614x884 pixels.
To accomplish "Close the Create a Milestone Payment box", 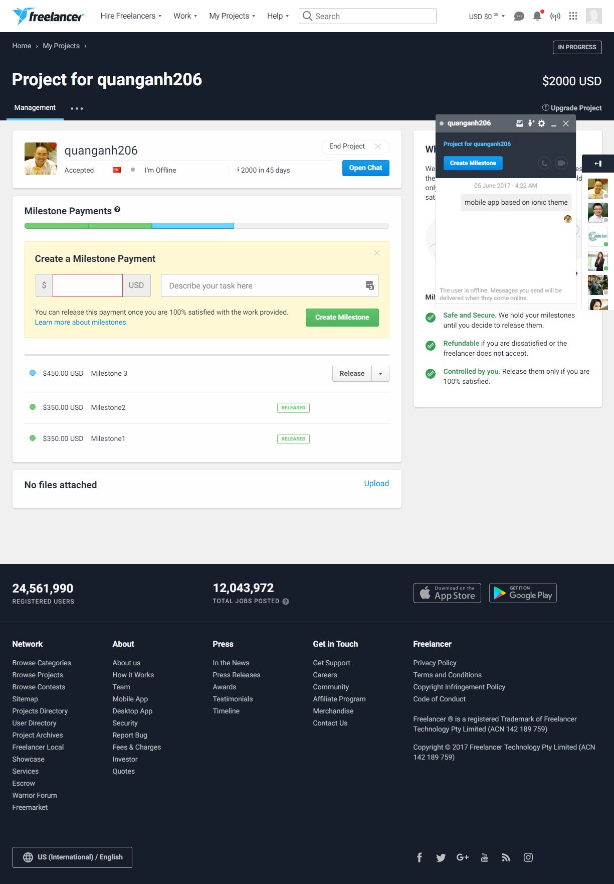I will pyautogui.click(x=377, y=253).
